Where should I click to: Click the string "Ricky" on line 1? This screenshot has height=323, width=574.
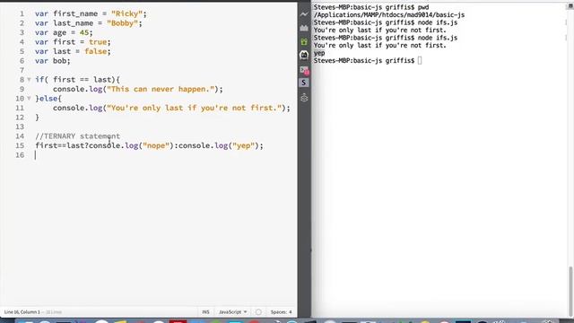click(126, 13)
